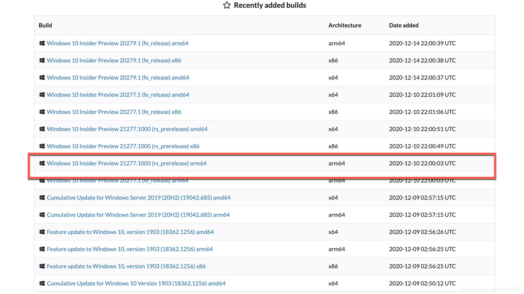
Task: Click Windows logo next to 20279.1 arm64 build
Action: click(x=42, y=43)
